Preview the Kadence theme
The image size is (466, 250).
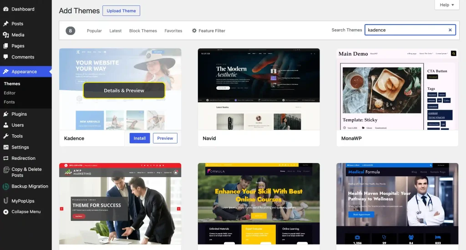(x=165, y=138)
